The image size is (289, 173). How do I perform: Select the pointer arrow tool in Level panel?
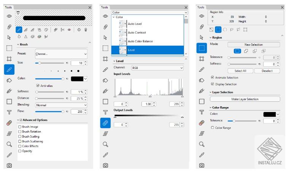[x=105, y=38]
